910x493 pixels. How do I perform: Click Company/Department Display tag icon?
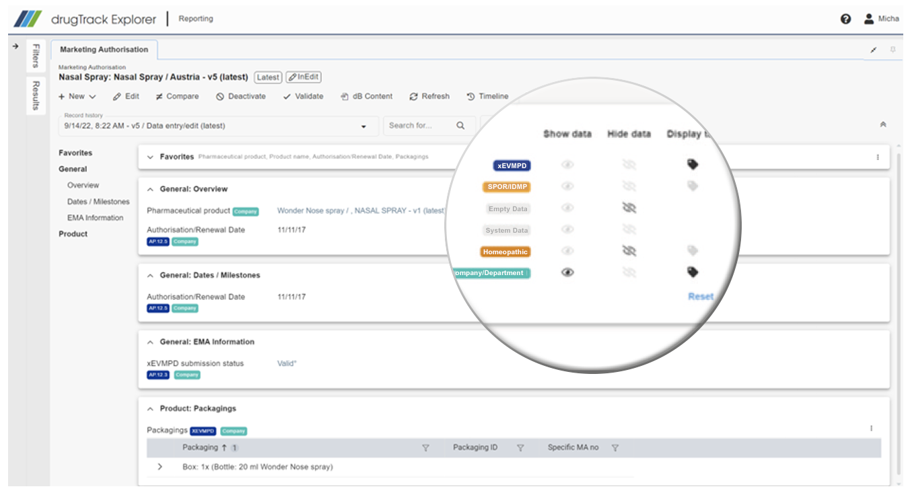point(693,272)
